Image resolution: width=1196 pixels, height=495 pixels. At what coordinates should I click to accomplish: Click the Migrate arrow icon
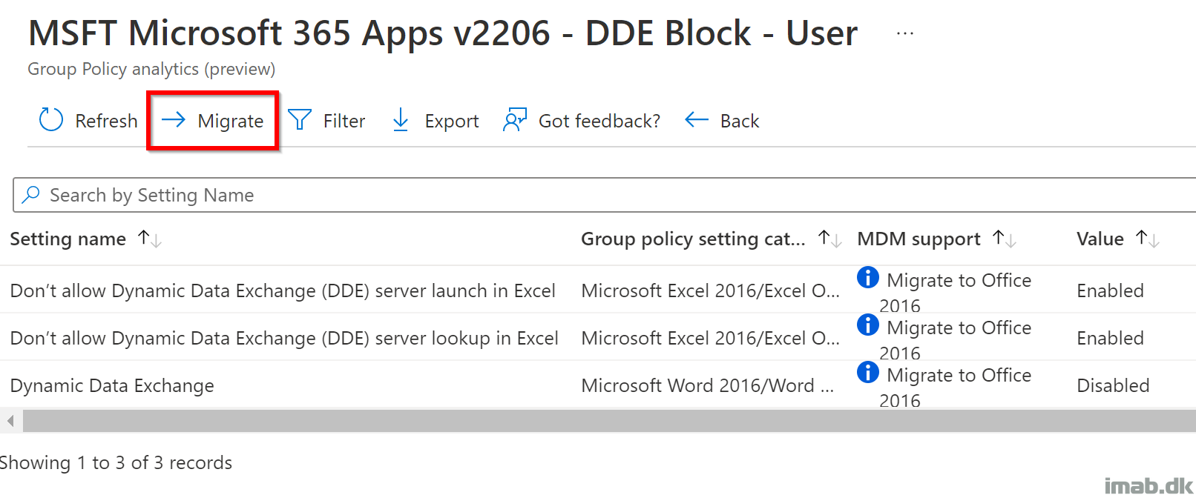[x=174, y=120]
